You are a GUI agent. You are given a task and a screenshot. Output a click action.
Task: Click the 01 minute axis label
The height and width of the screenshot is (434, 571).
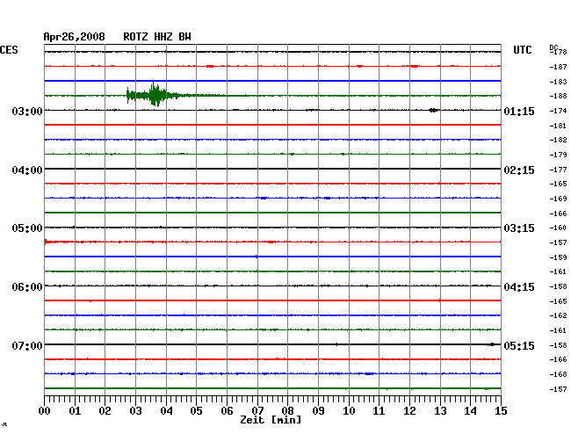coord(75,411)
